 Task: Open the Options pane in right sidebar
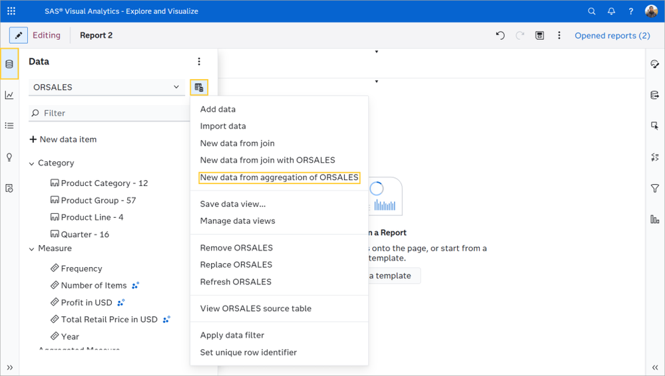655,64
